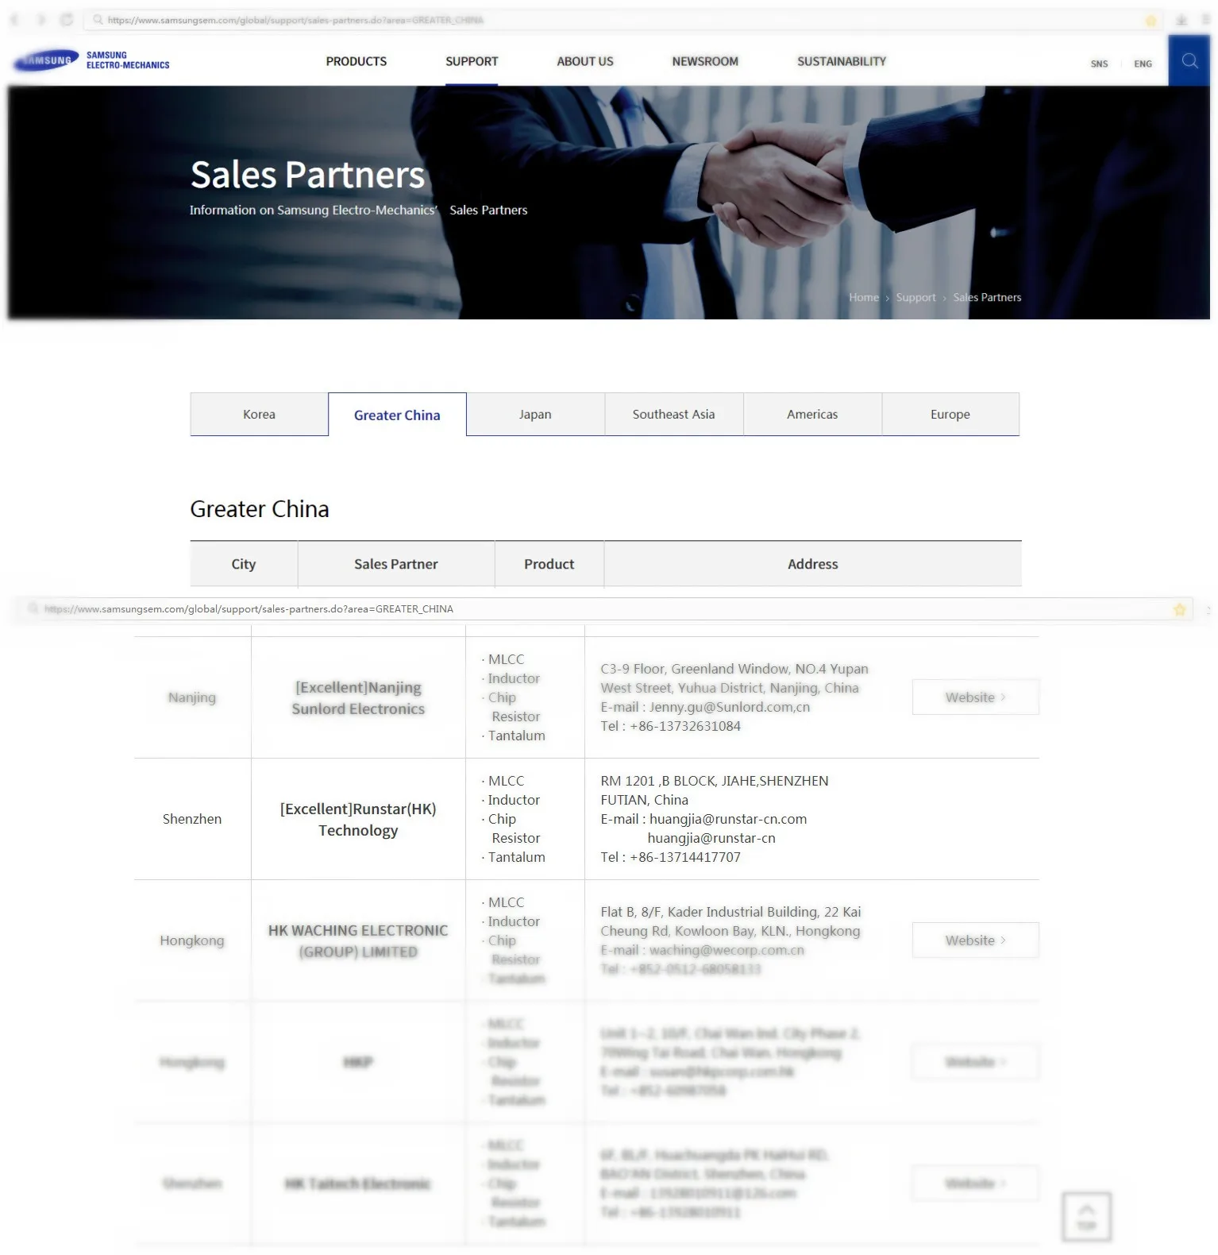Image resolution: width=1218 pixels, height=1255 pixels.
Task: Click the Shenzhen cell in Runstar row
Action: (x=192, y=819)
